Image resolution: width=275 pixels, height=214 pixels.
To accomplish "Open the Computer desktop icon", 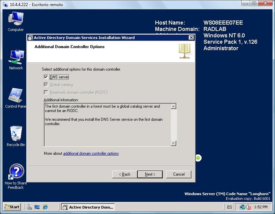I will tap(16, 20).
